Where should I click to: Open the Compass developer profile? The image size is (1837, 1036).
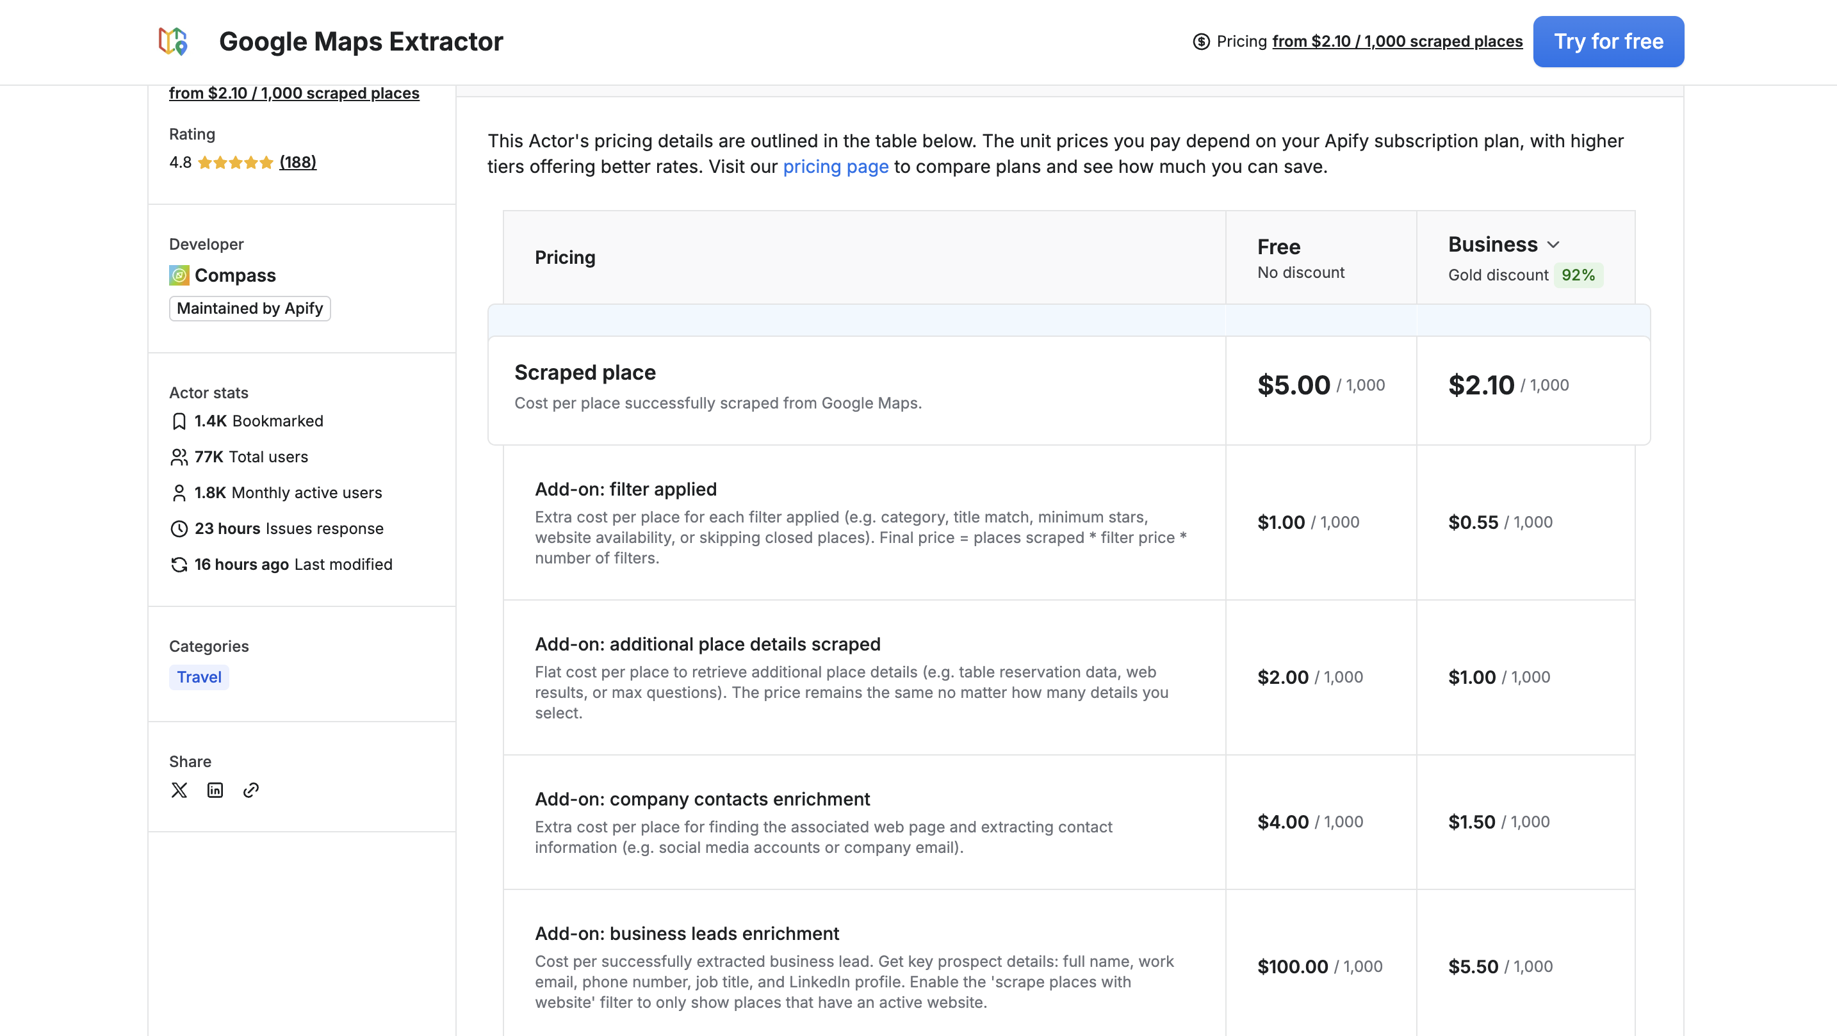[x=235, y=275]
